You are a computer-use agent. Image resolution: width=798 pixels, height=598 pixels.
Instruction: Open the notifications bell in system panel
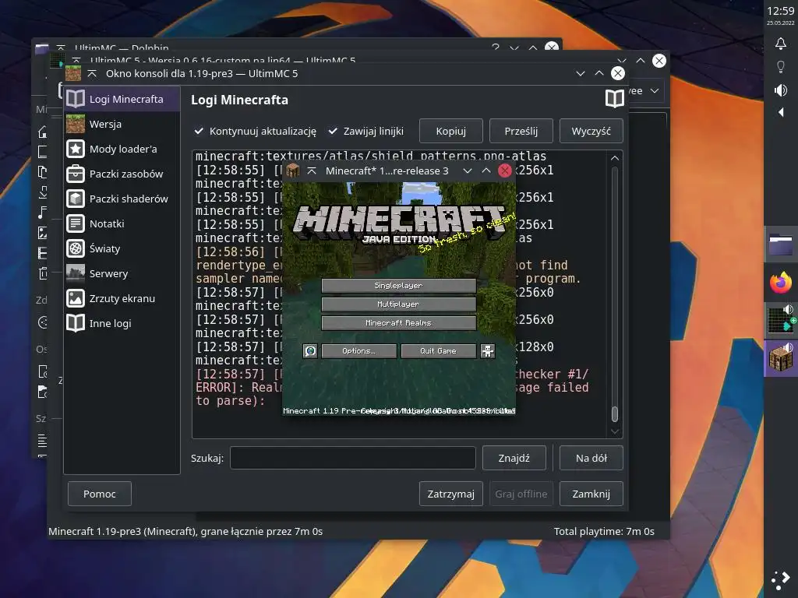781,44
